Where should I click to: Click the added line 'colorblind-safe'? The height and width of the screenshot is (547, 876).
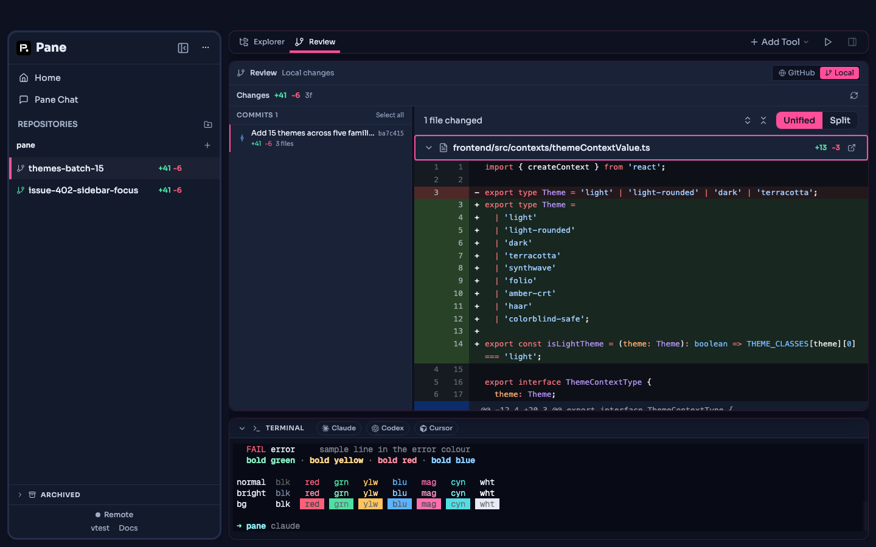[x=641, y=319]
